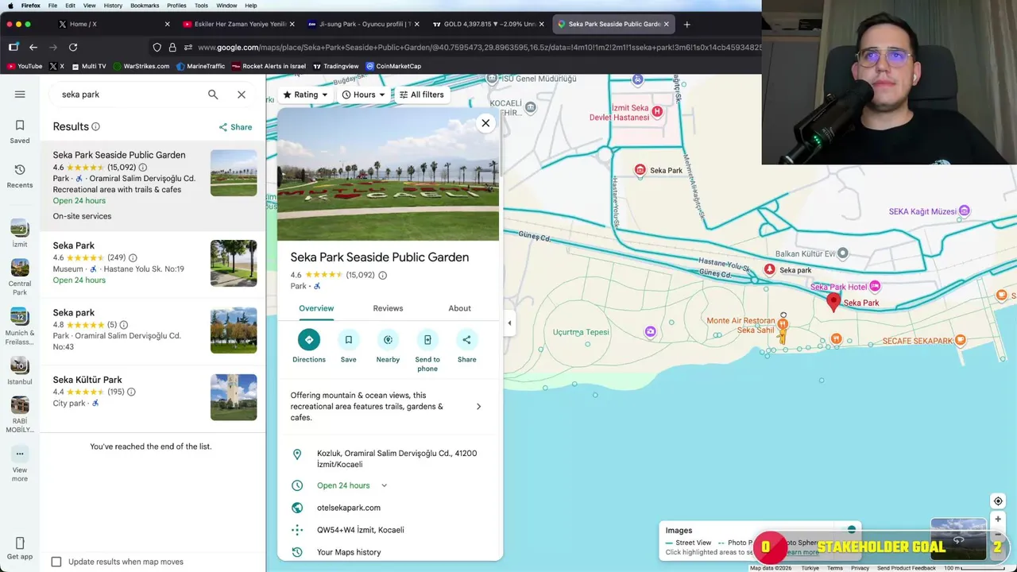Share the results list
The width and height of the screenshot is (1017, 572).
[x=235, y=127]
